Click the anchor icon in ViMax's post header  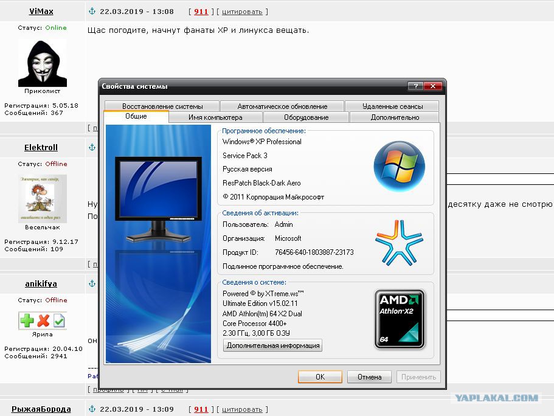(x=92, y=12)
